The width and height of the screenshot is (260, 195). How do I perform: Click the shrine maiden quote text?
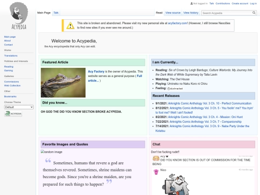87,173
